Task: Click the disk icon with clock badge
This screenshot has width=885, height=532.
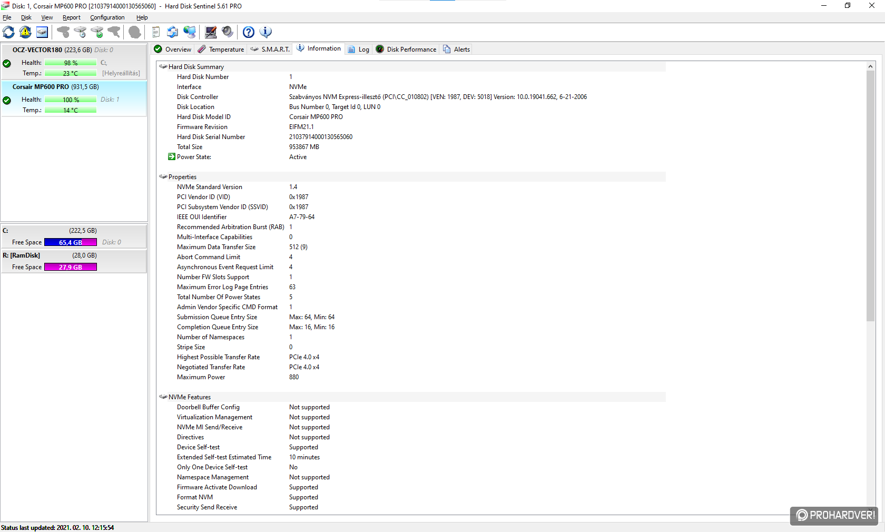Action: pos(80,32)
